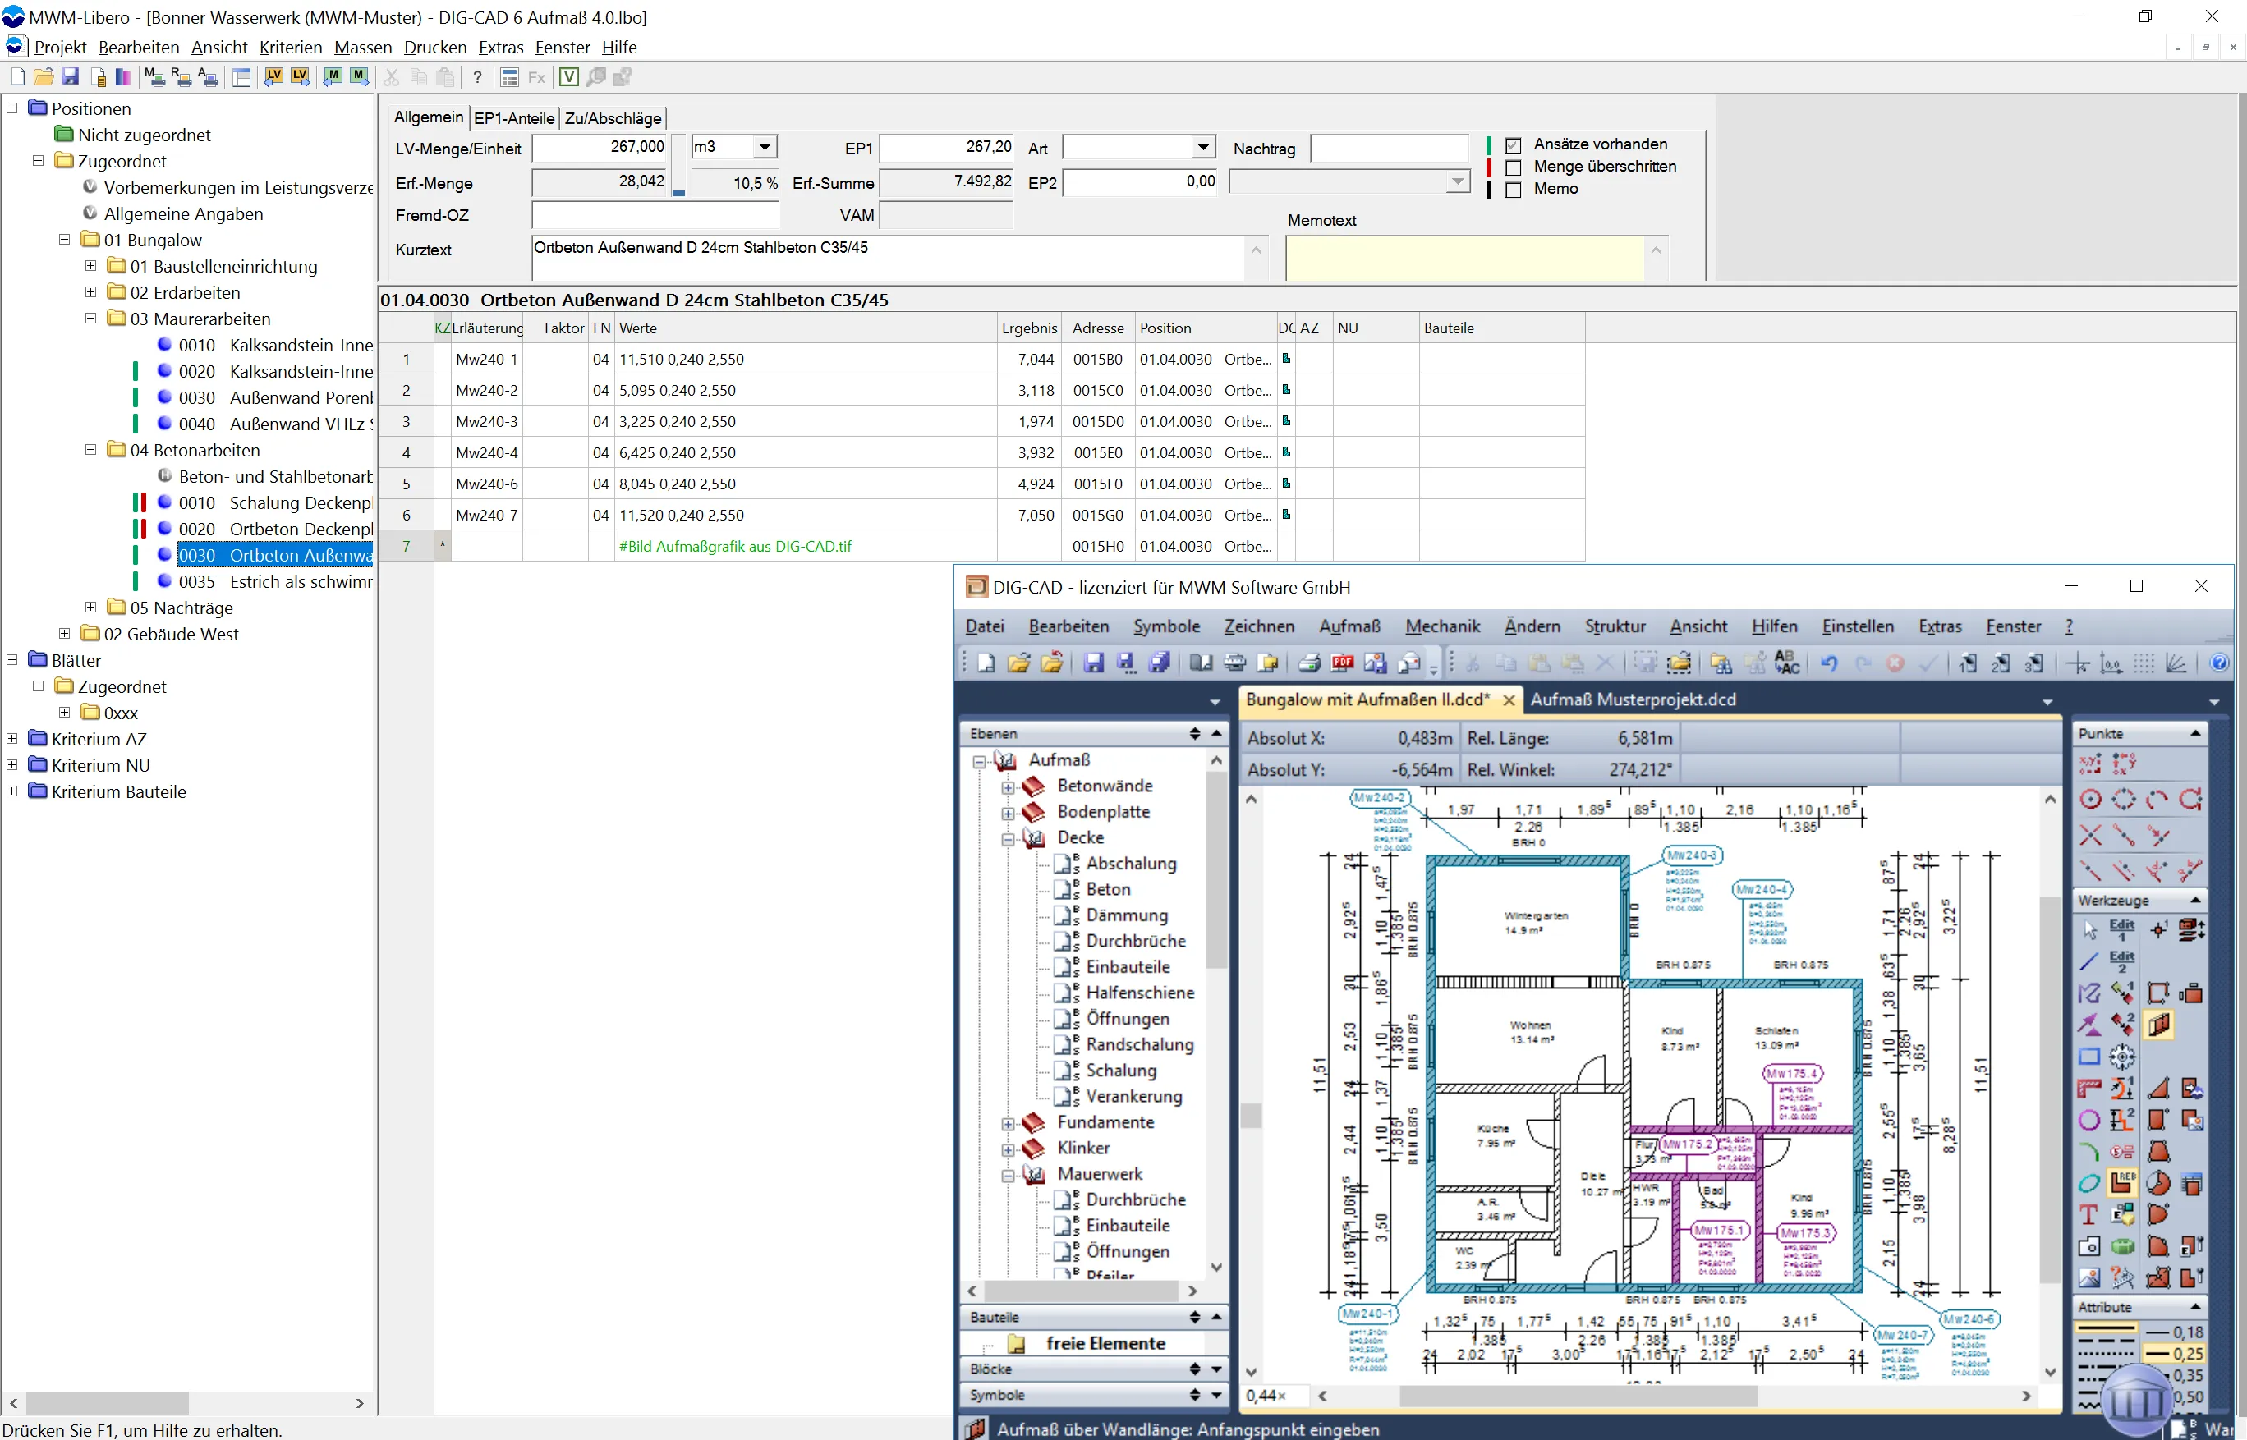Click the Edit 1 tool in Werkzeuge panel

coord(2123,930)
